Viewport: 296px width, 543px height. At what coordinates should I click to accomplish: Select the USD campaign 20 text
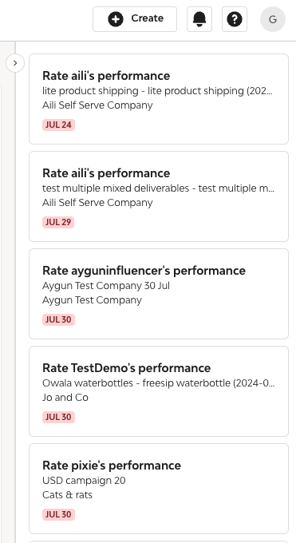(x=84, y=481)
